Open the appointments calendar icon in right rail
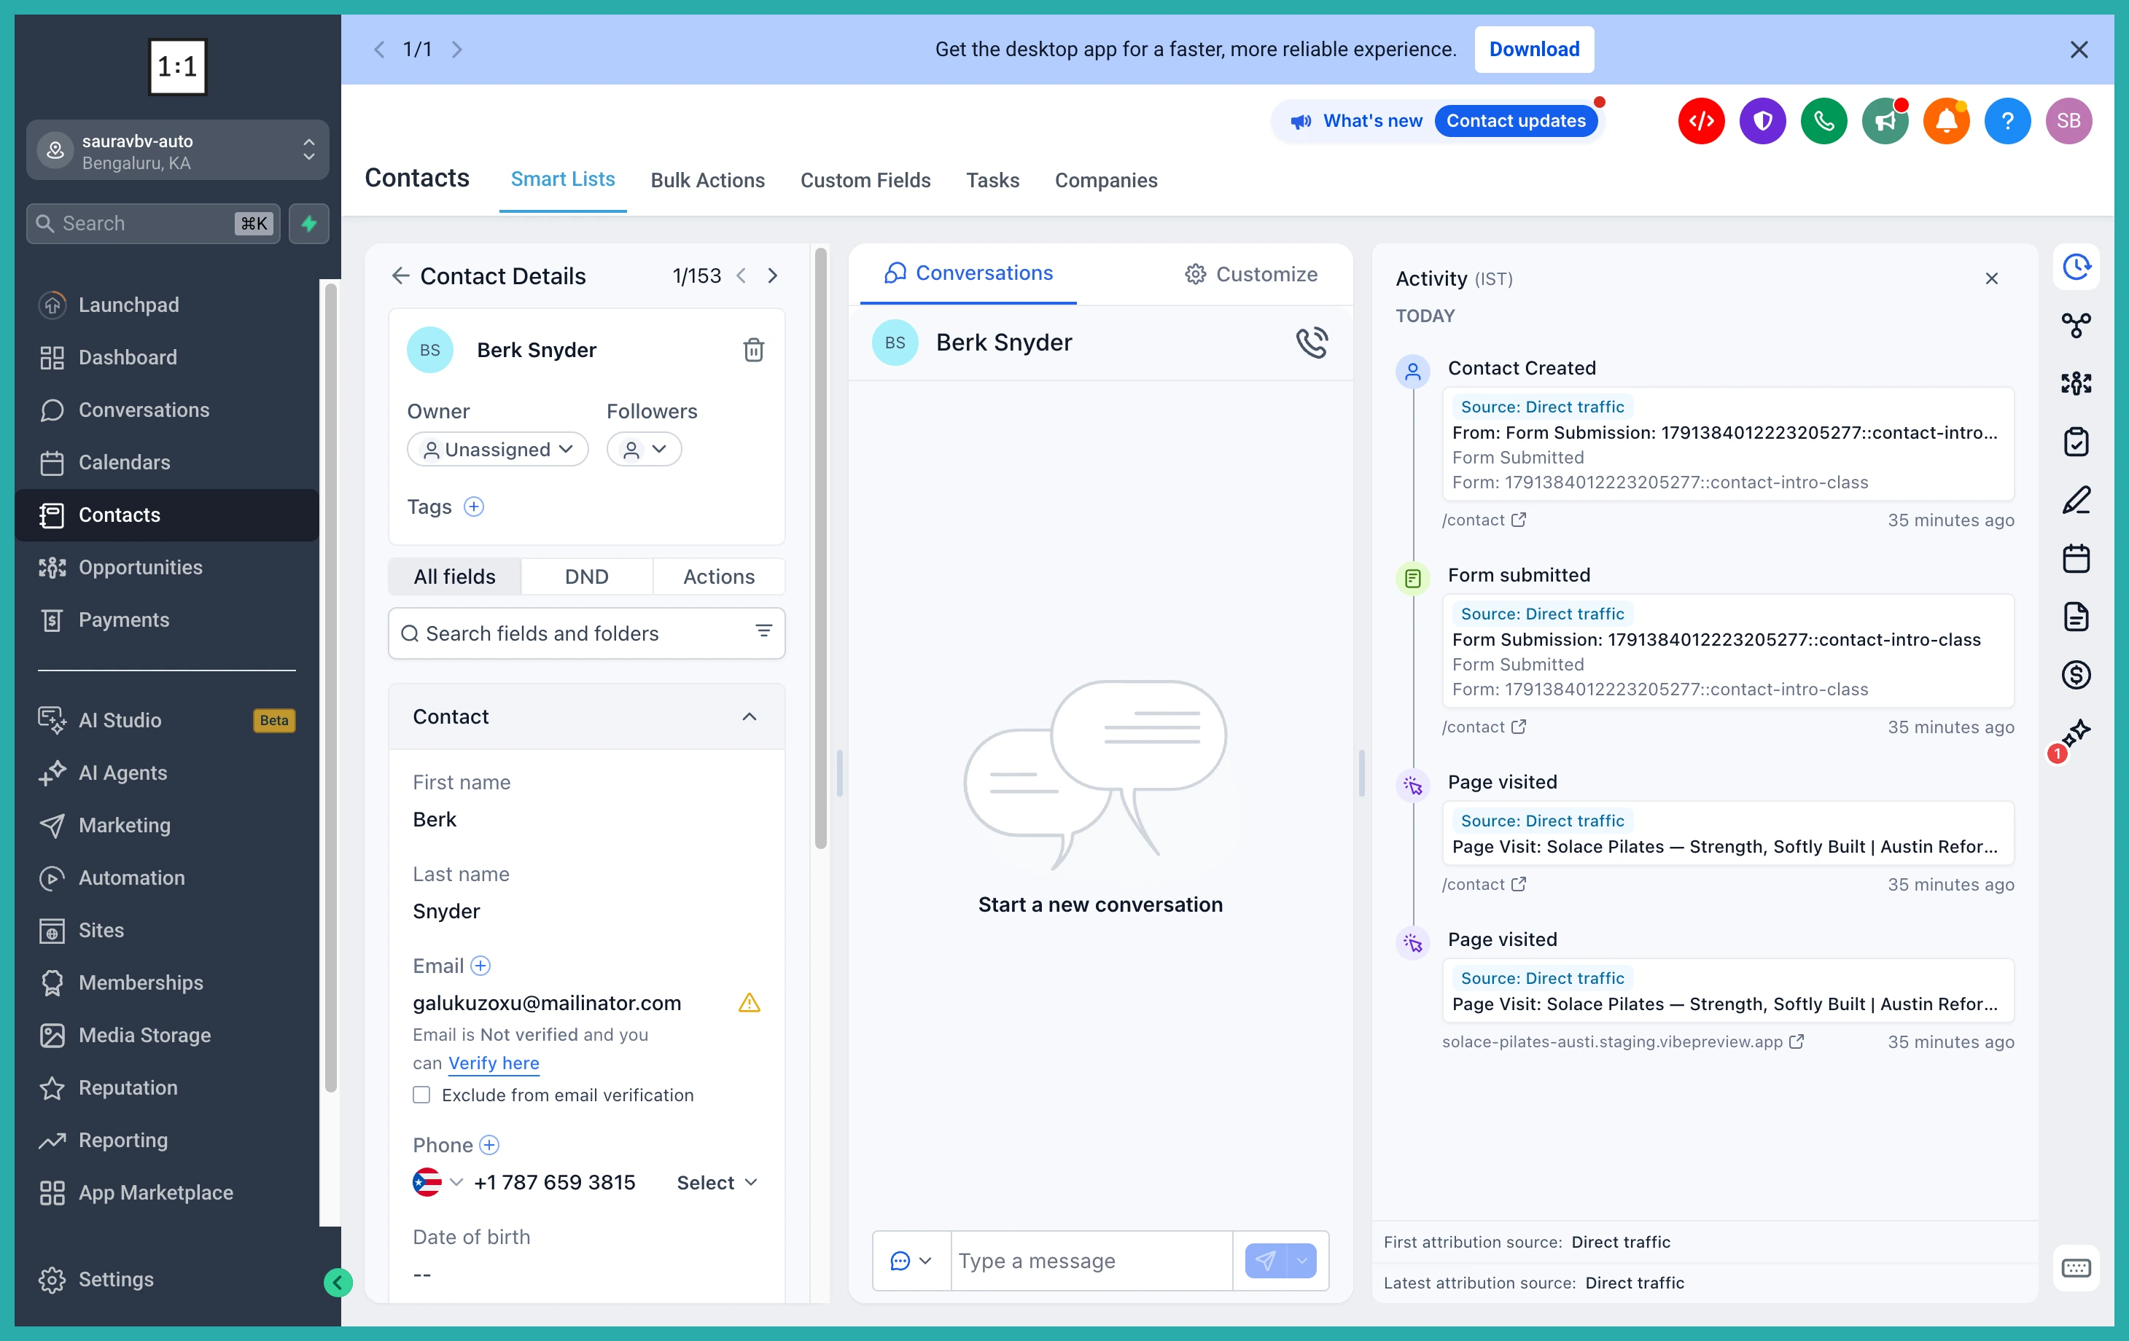This screenshot has width=2129, height=1341. tap(2076, 558)
